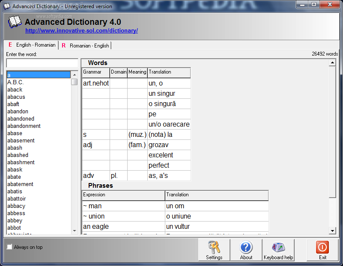Click the Domain column header

(119, 73)
